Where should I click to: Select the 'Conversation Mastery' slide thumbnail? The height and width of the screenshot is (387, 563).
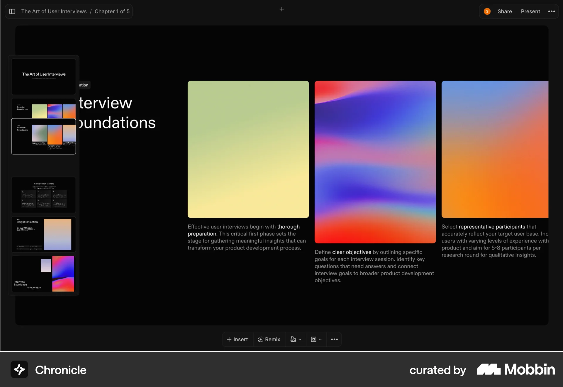[43, 195]
